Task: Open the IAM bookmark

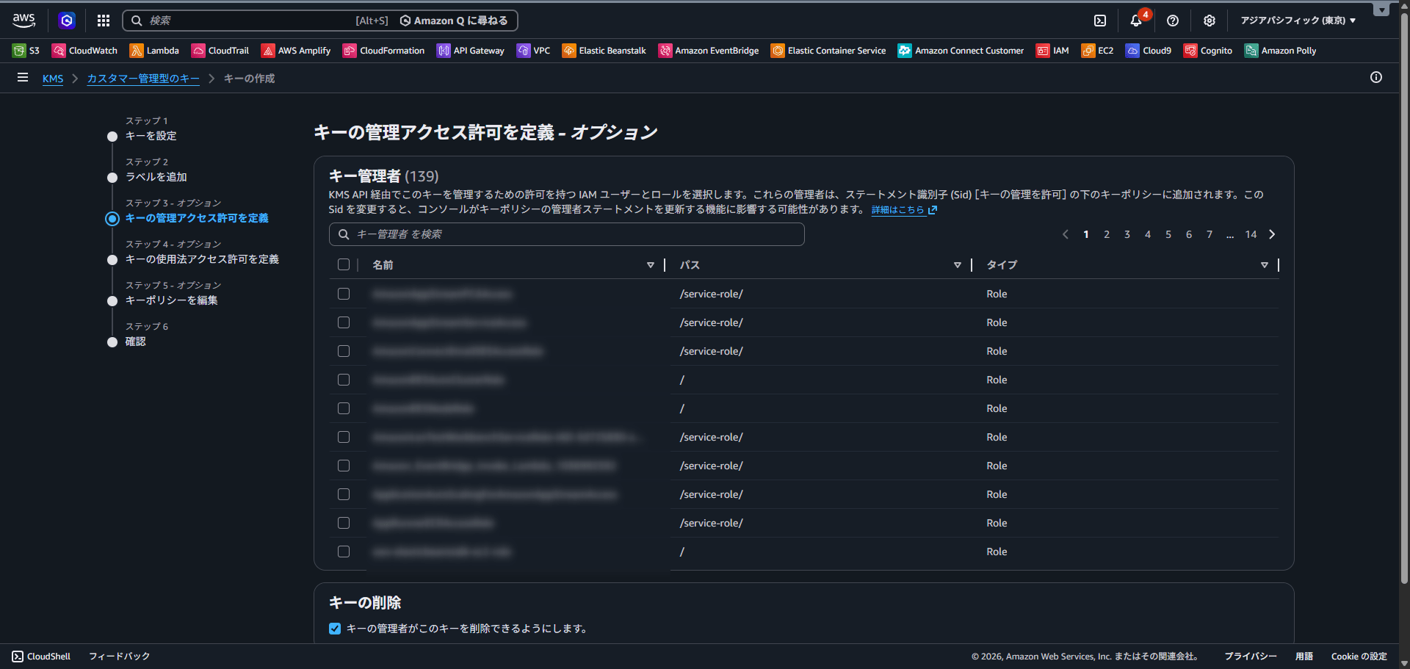Action: pos(1052,51)
